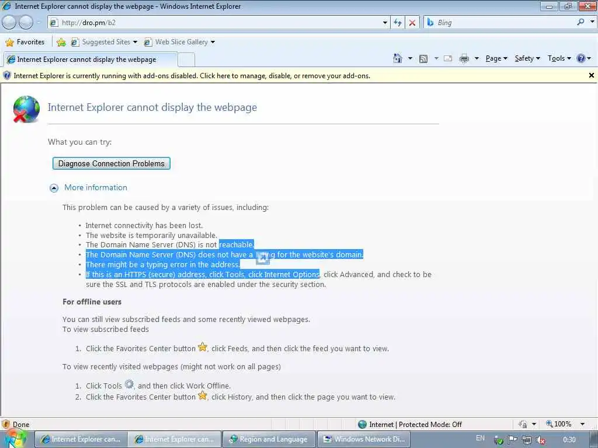Switch to first Internet Explorer taskbar window
598x448 pixels.
(x=81, y=439)
